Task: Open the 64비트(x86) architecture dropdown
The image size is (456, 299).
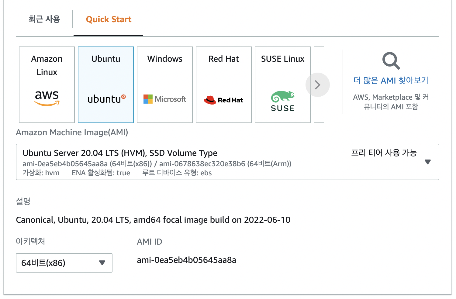Action: (64, 263)
